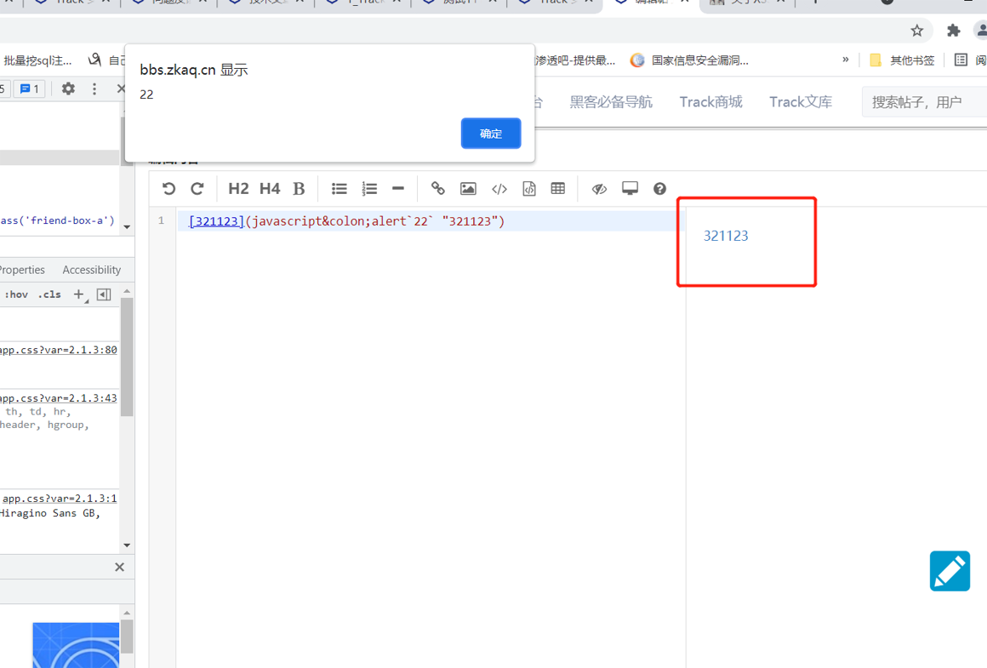Open editor help question-mark icon
This screenshot has width=987, height=668.
coord(659,189)
